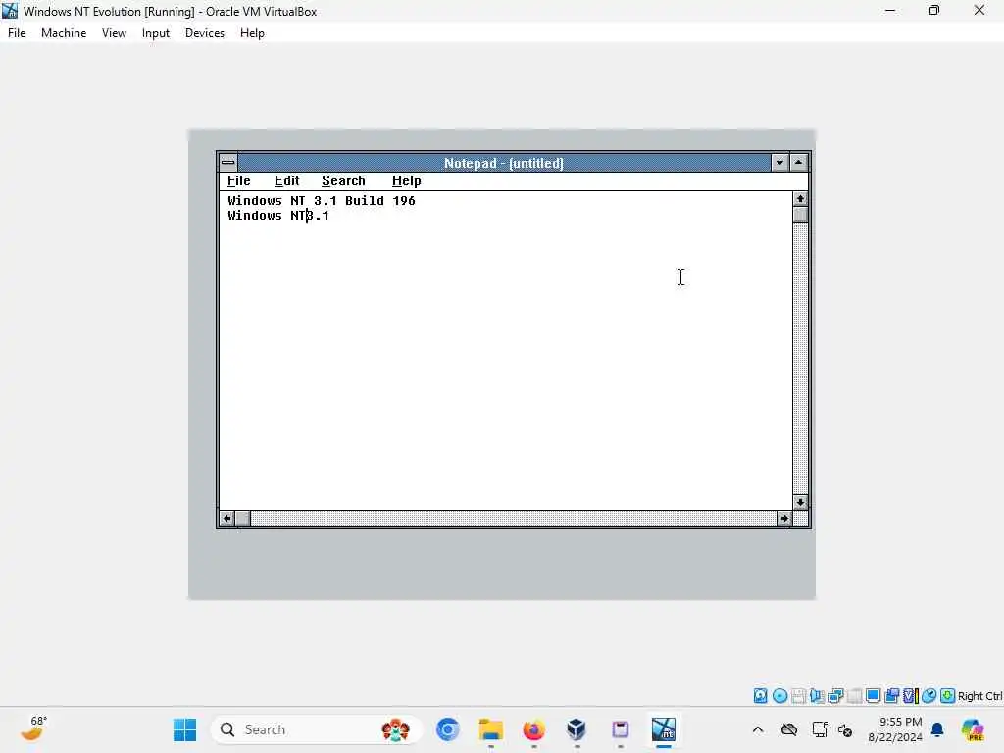The image size is (1004, 753).
Task: Open Notepad's Search menu
Action: click(x=343, y=181)
